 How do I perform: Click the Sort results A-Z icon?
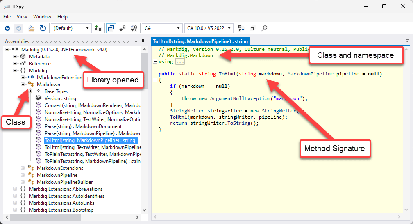pyautogui.click(x=241, y=28)
